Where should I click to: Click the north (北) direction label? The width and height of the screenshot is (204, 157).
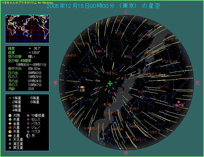pos(126,12)
